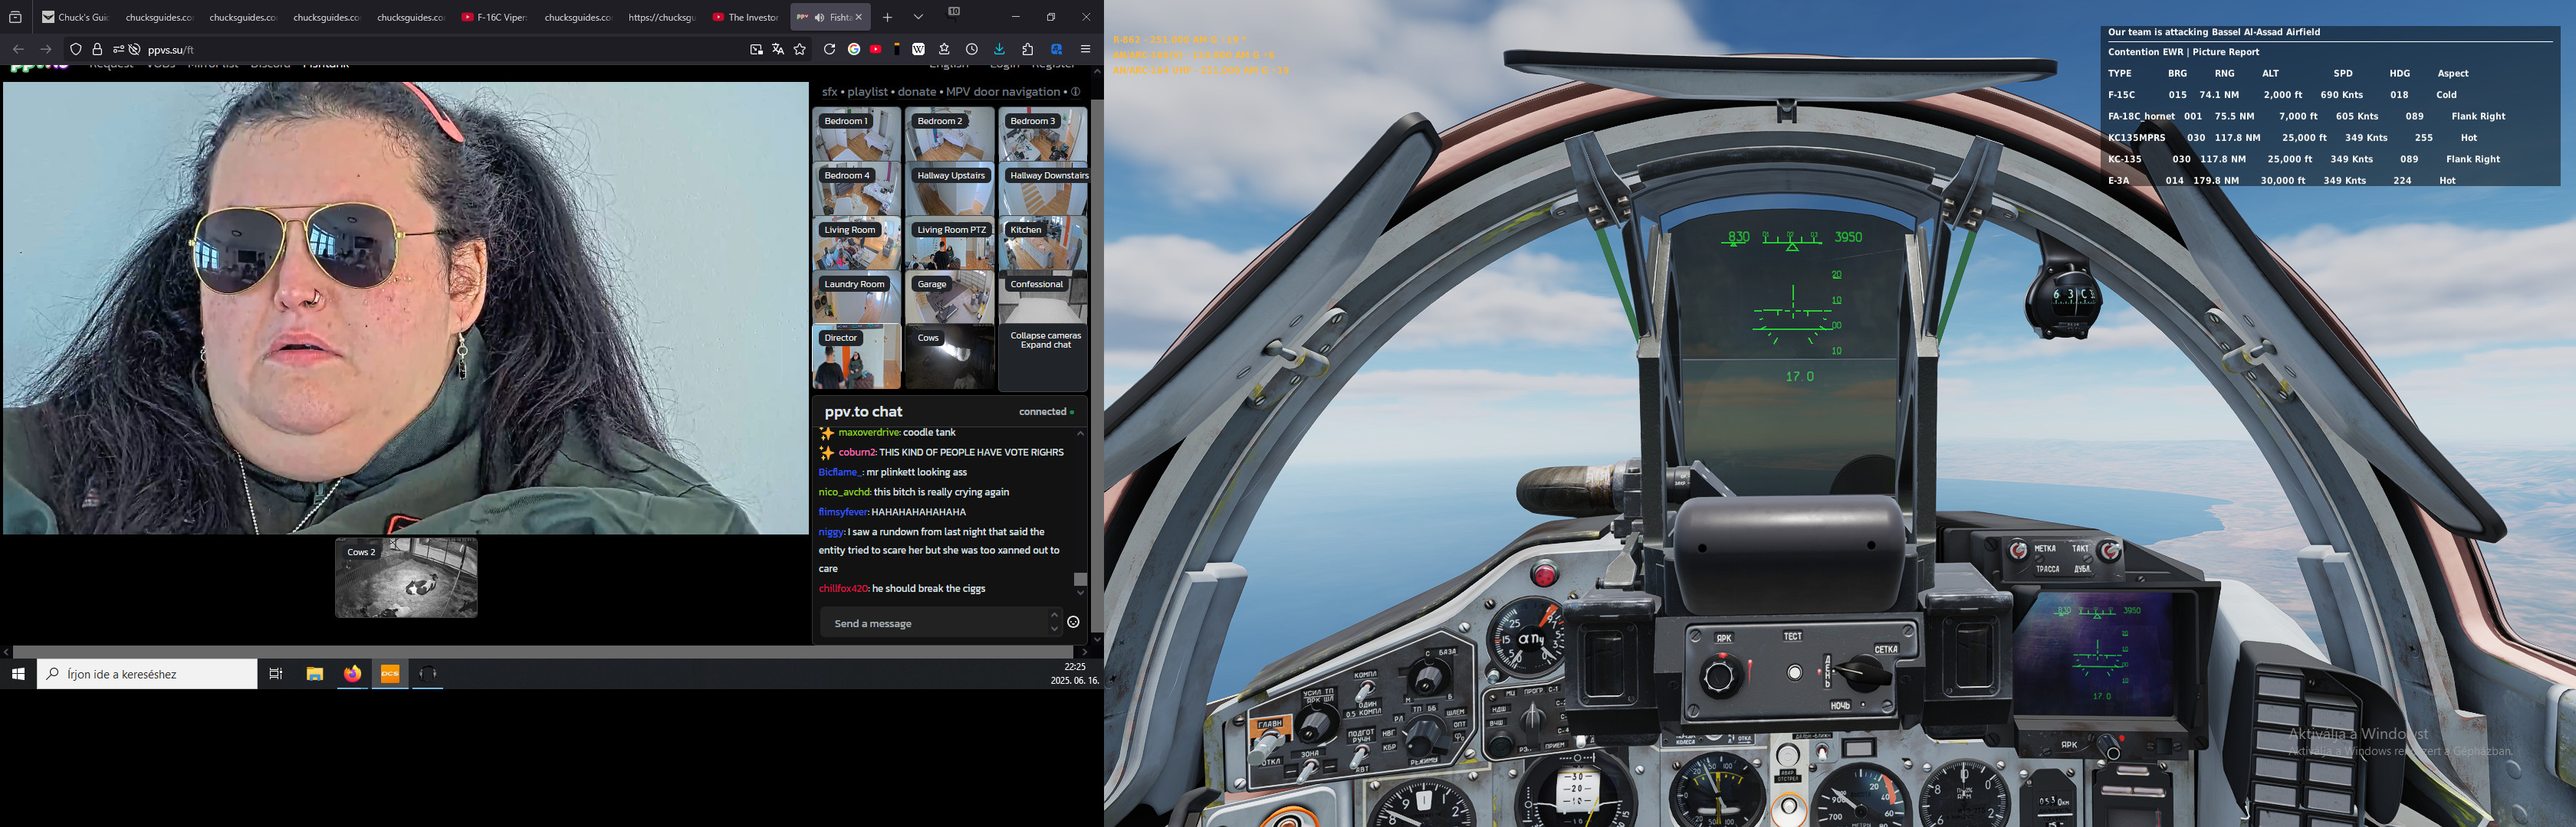This screenshot has height=827, width=2576.
Task: Open File Explorer from taskbar
Action: coord(315,674)
